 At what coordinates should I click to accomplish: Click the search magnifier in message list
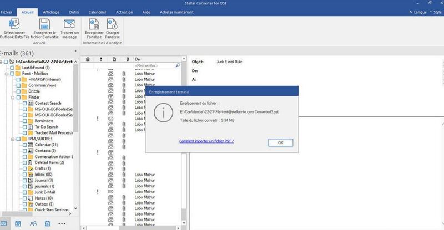(178, 65)
